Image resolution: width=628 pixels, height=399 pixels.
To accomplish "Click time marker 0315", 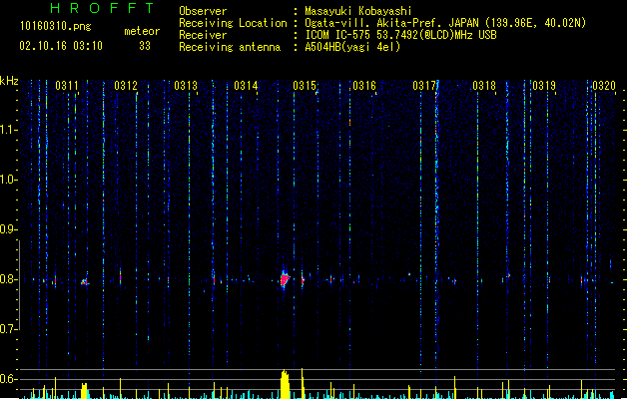I will (305, 86).
